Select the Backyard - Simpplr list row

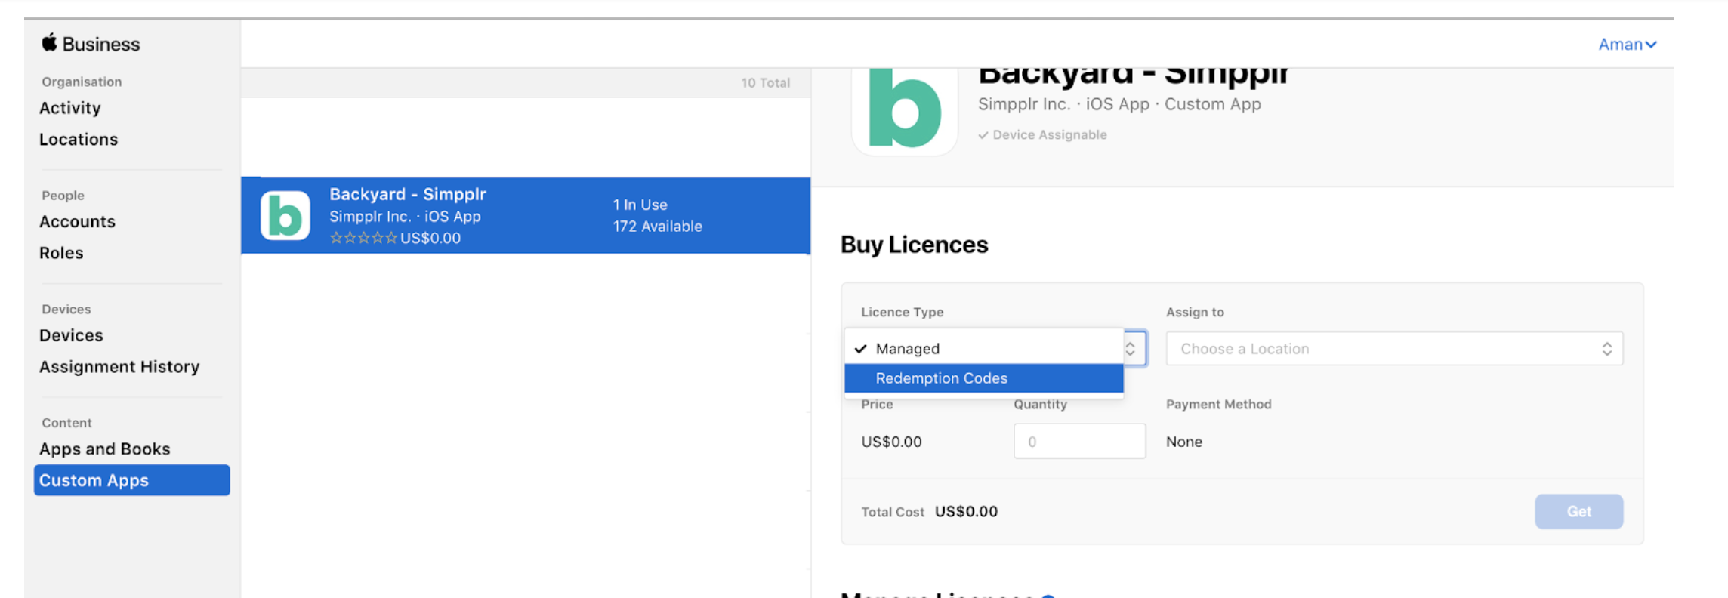click(526, 216)
